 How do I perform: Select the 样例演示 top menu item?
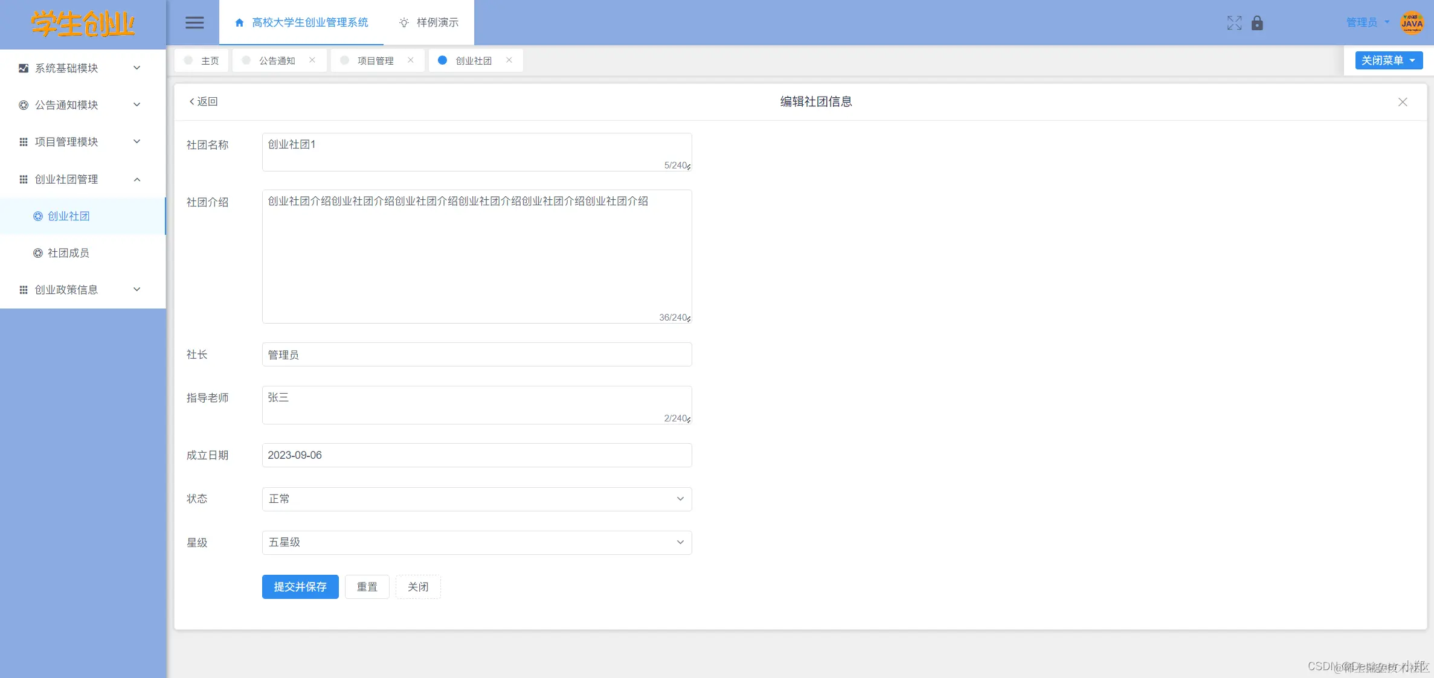(429, 22)
